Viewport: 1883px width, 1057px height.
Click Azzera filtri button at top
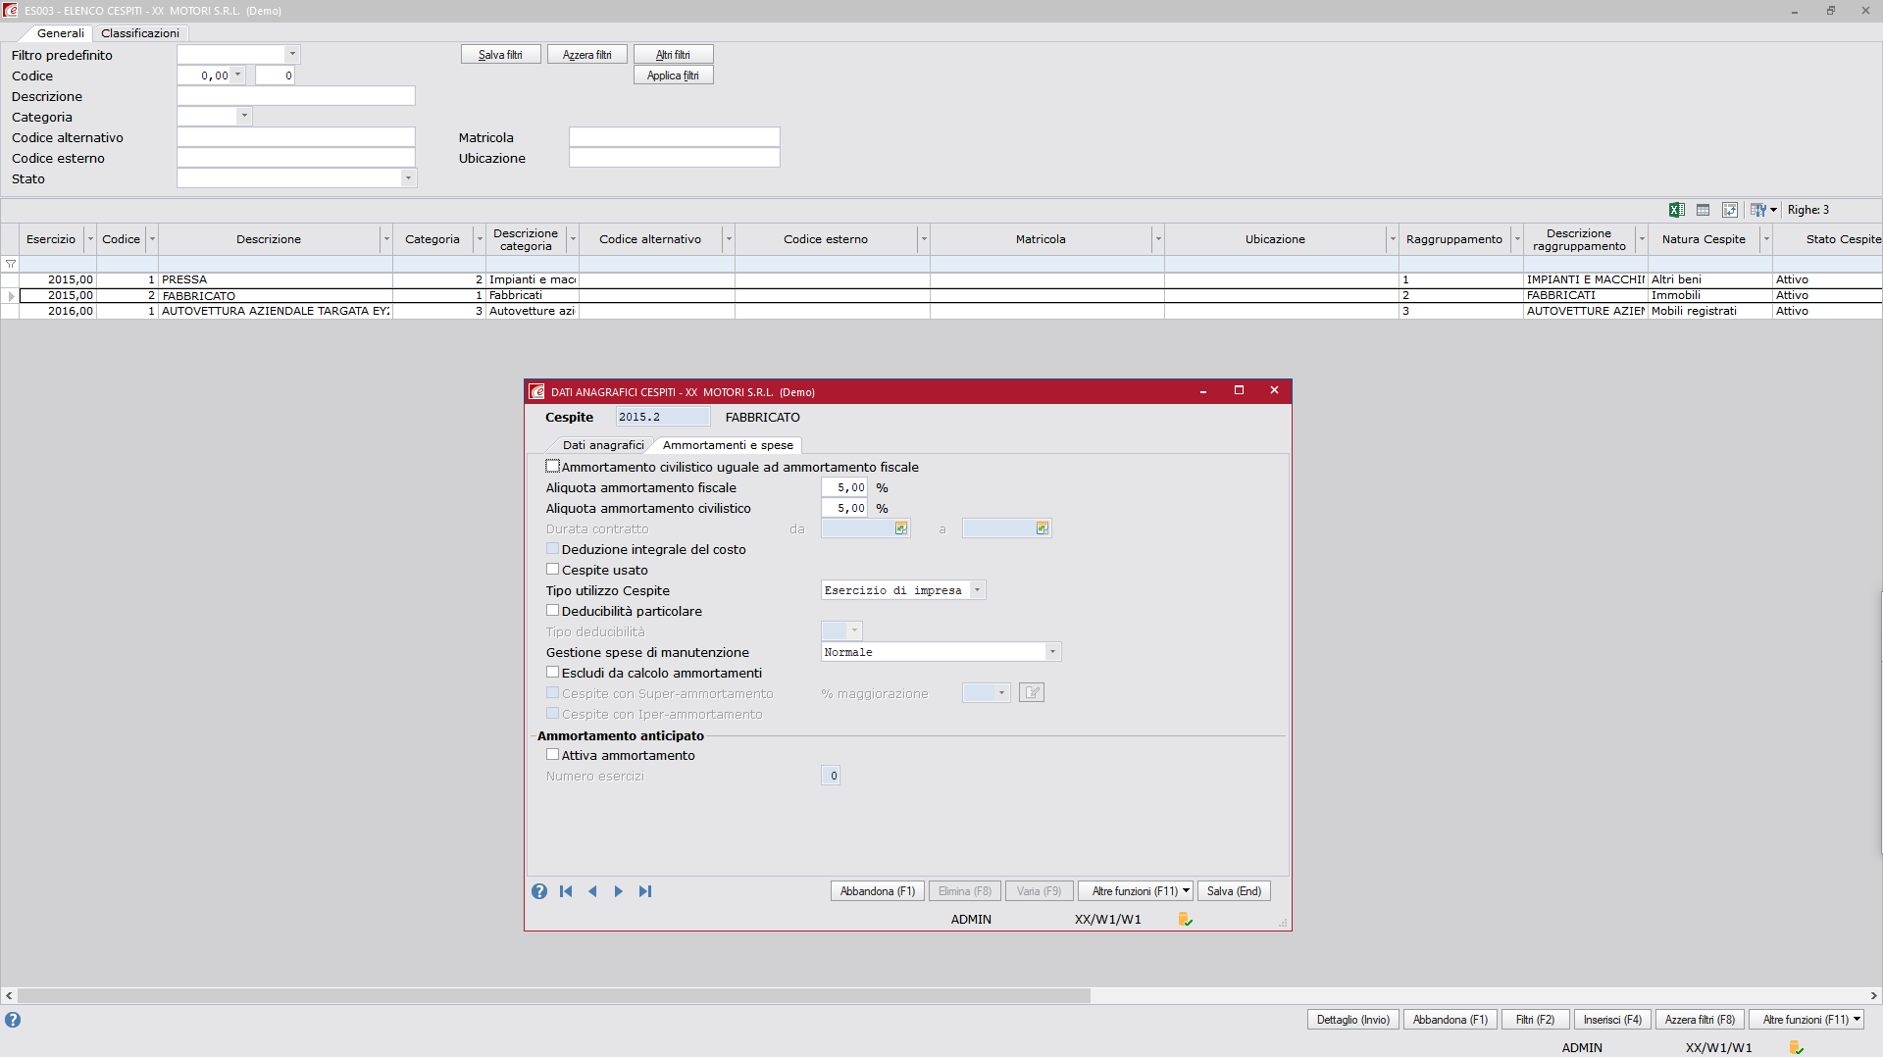pos(586,55)
